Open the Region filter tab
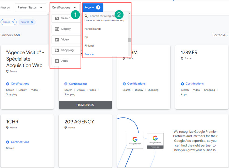 coord(92,8)
